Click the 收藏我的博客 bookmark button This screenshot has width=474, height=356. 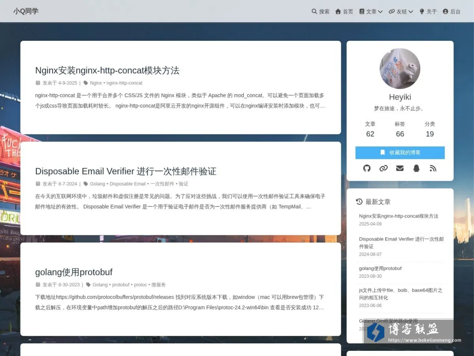(400, 153)
